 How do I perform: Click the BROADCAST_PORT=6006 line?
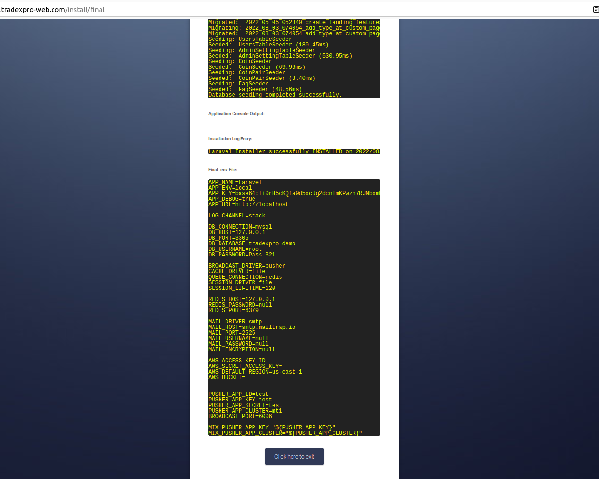click(x=240, y=416)
